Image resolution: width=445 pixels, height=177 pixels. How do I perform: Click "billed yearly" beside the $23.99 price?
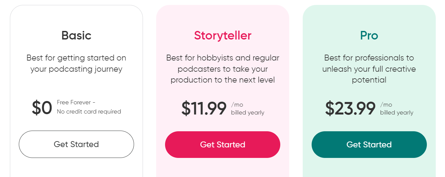tap(396, 113)
